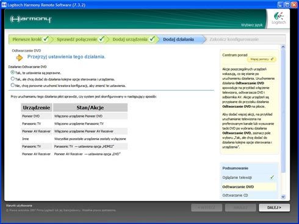Select the 'Dodaj działania' step

click(x=178, y=39)
